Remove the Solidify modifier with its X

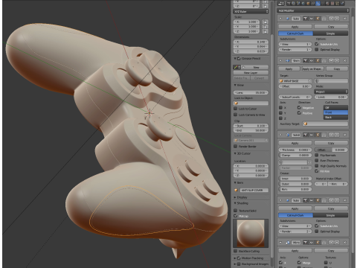point(345,135)
